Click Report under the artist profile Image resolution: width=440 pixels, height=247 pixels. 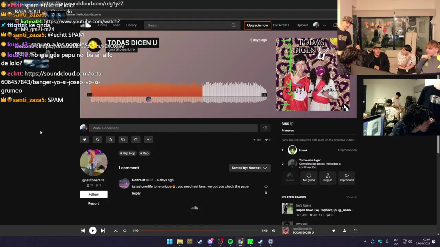(x=93, y=203)
